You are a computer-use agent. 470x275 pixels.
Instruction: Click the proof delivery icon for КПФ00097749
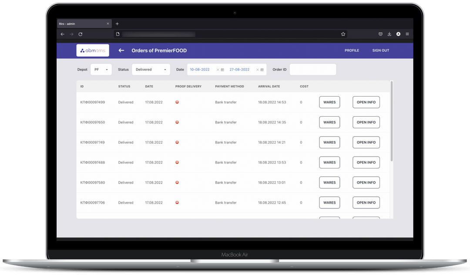pos(177,142)
